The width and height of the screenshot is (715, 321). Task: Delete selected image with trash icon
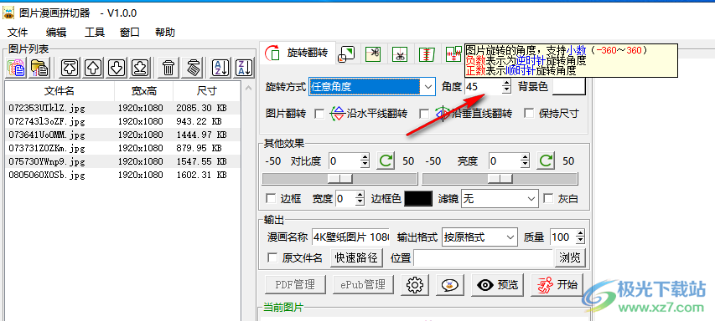[168, 68]
